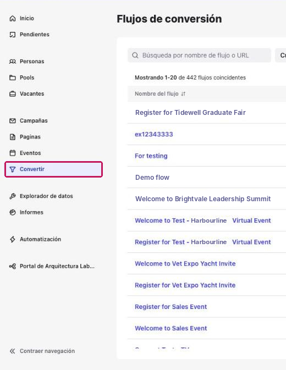Click the Personas people icon
This screenshot has height=370, width=286.
(13, 62)
